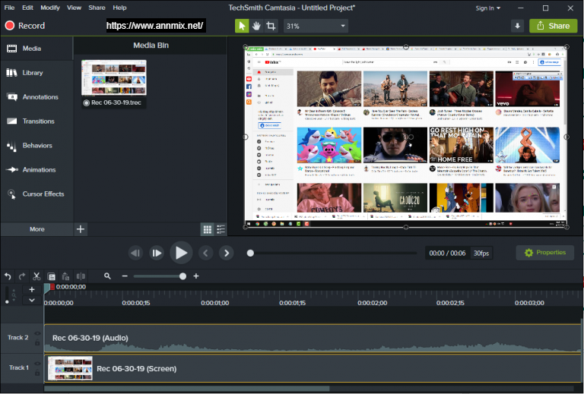Screen dimensions: 584x394
Task: Step to previous frame
Action: coord(135,253)
